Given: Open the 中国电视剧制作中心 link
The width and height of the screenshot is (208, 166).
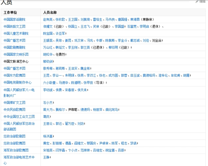Looking at the screenshot, I should [x=18, y=82].
